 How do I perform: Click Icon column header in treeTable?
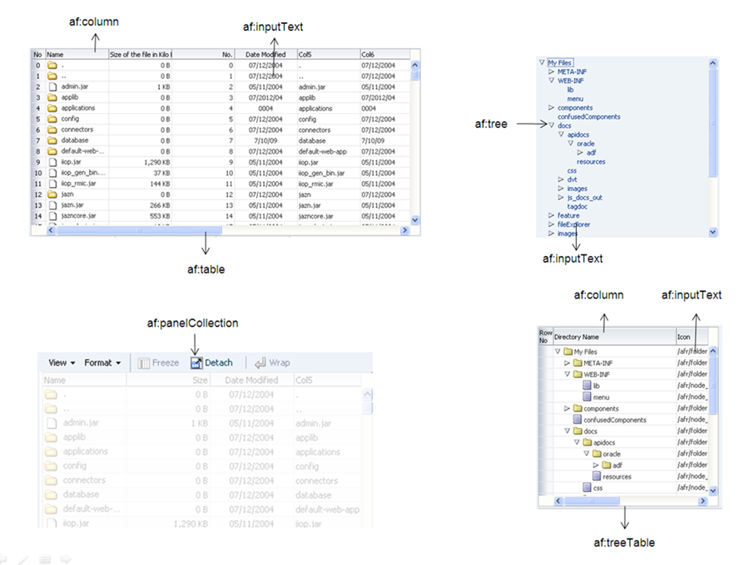point(692,337)
